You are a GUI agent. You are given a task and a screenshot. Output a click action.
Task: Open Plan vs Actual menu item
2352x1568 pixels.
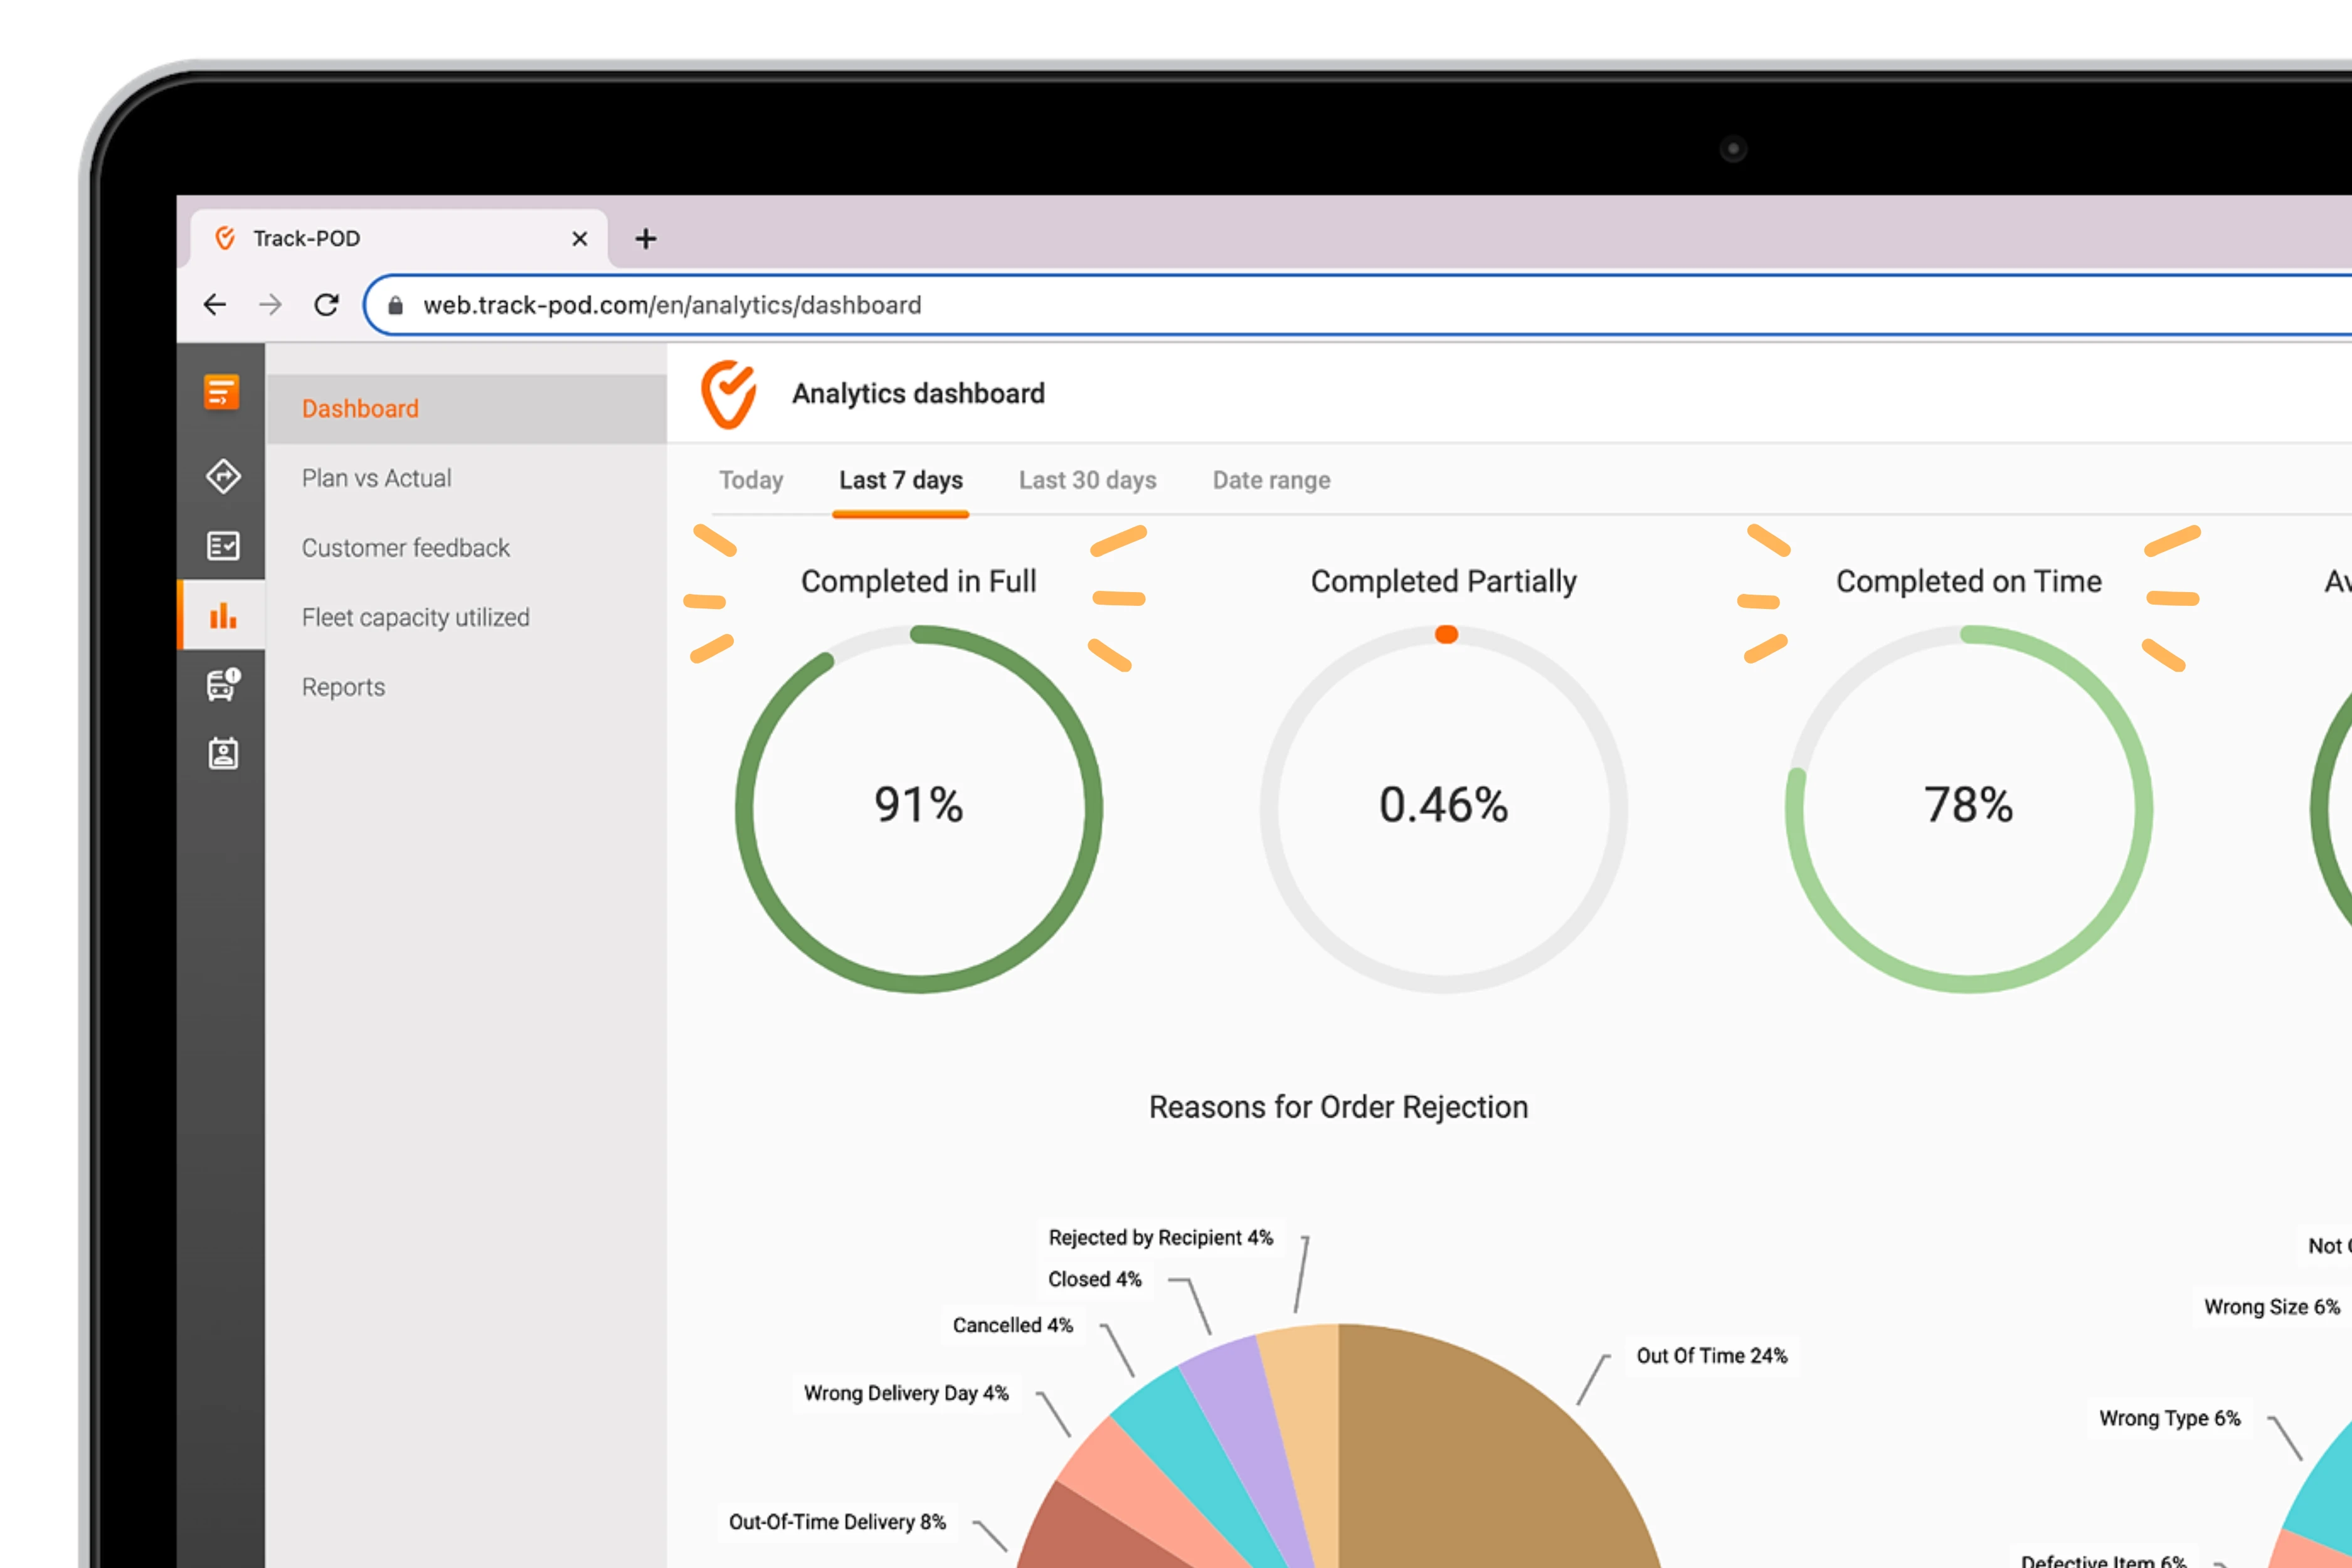(376, 478)
